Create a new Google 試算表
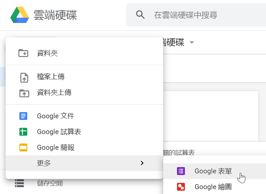This screenshot has height=194, width=266. [x=84, y=132]
